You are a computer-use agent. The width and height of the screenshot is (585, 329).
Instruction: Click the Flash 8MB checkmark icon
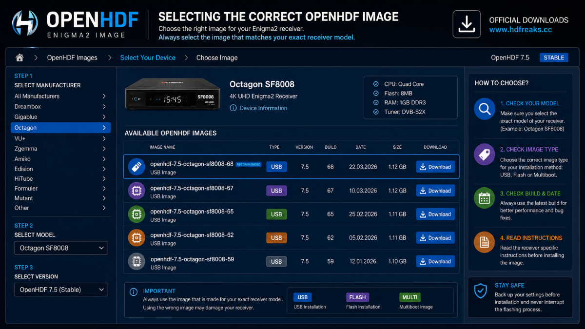coord(375,93)
